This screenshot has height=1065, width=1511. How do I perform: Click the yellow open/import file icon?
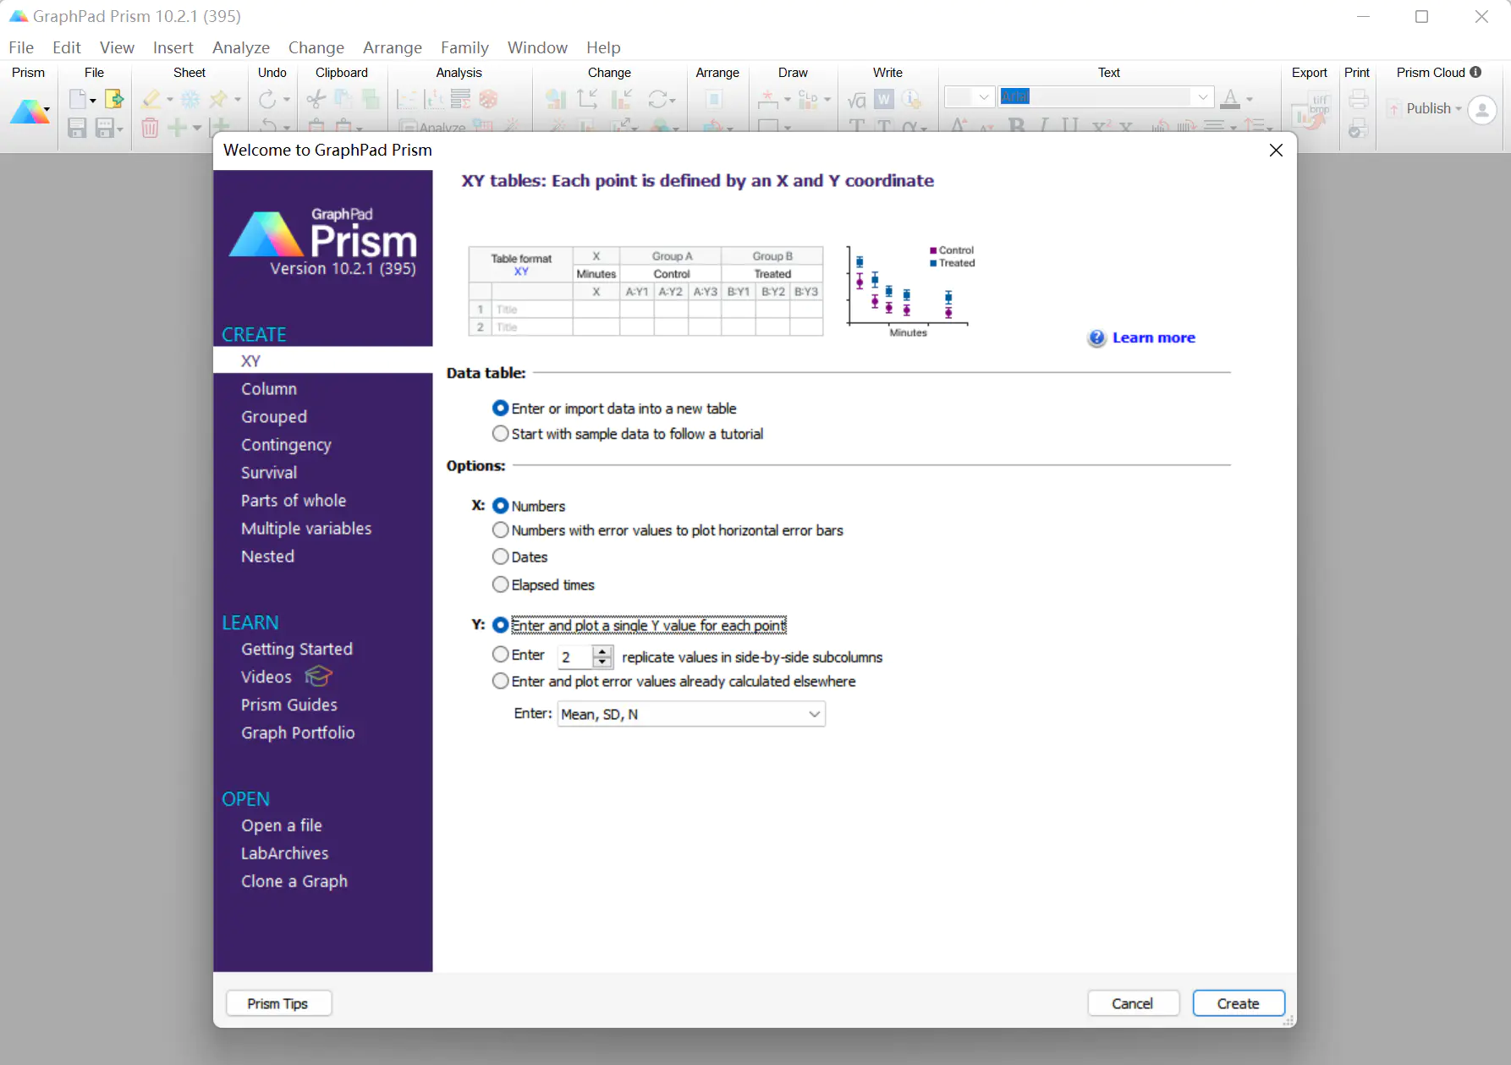[x=114, y=99]
